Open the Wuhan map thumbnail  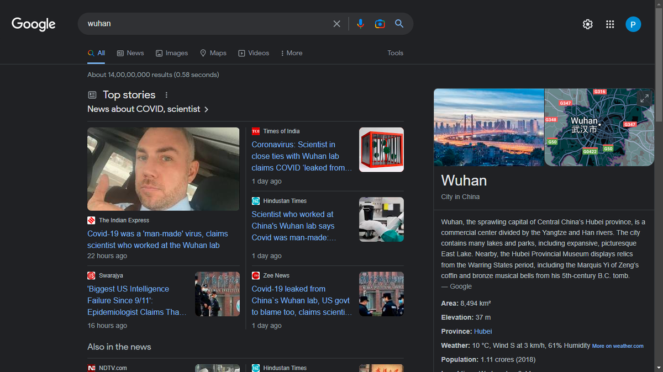[599, 127]
